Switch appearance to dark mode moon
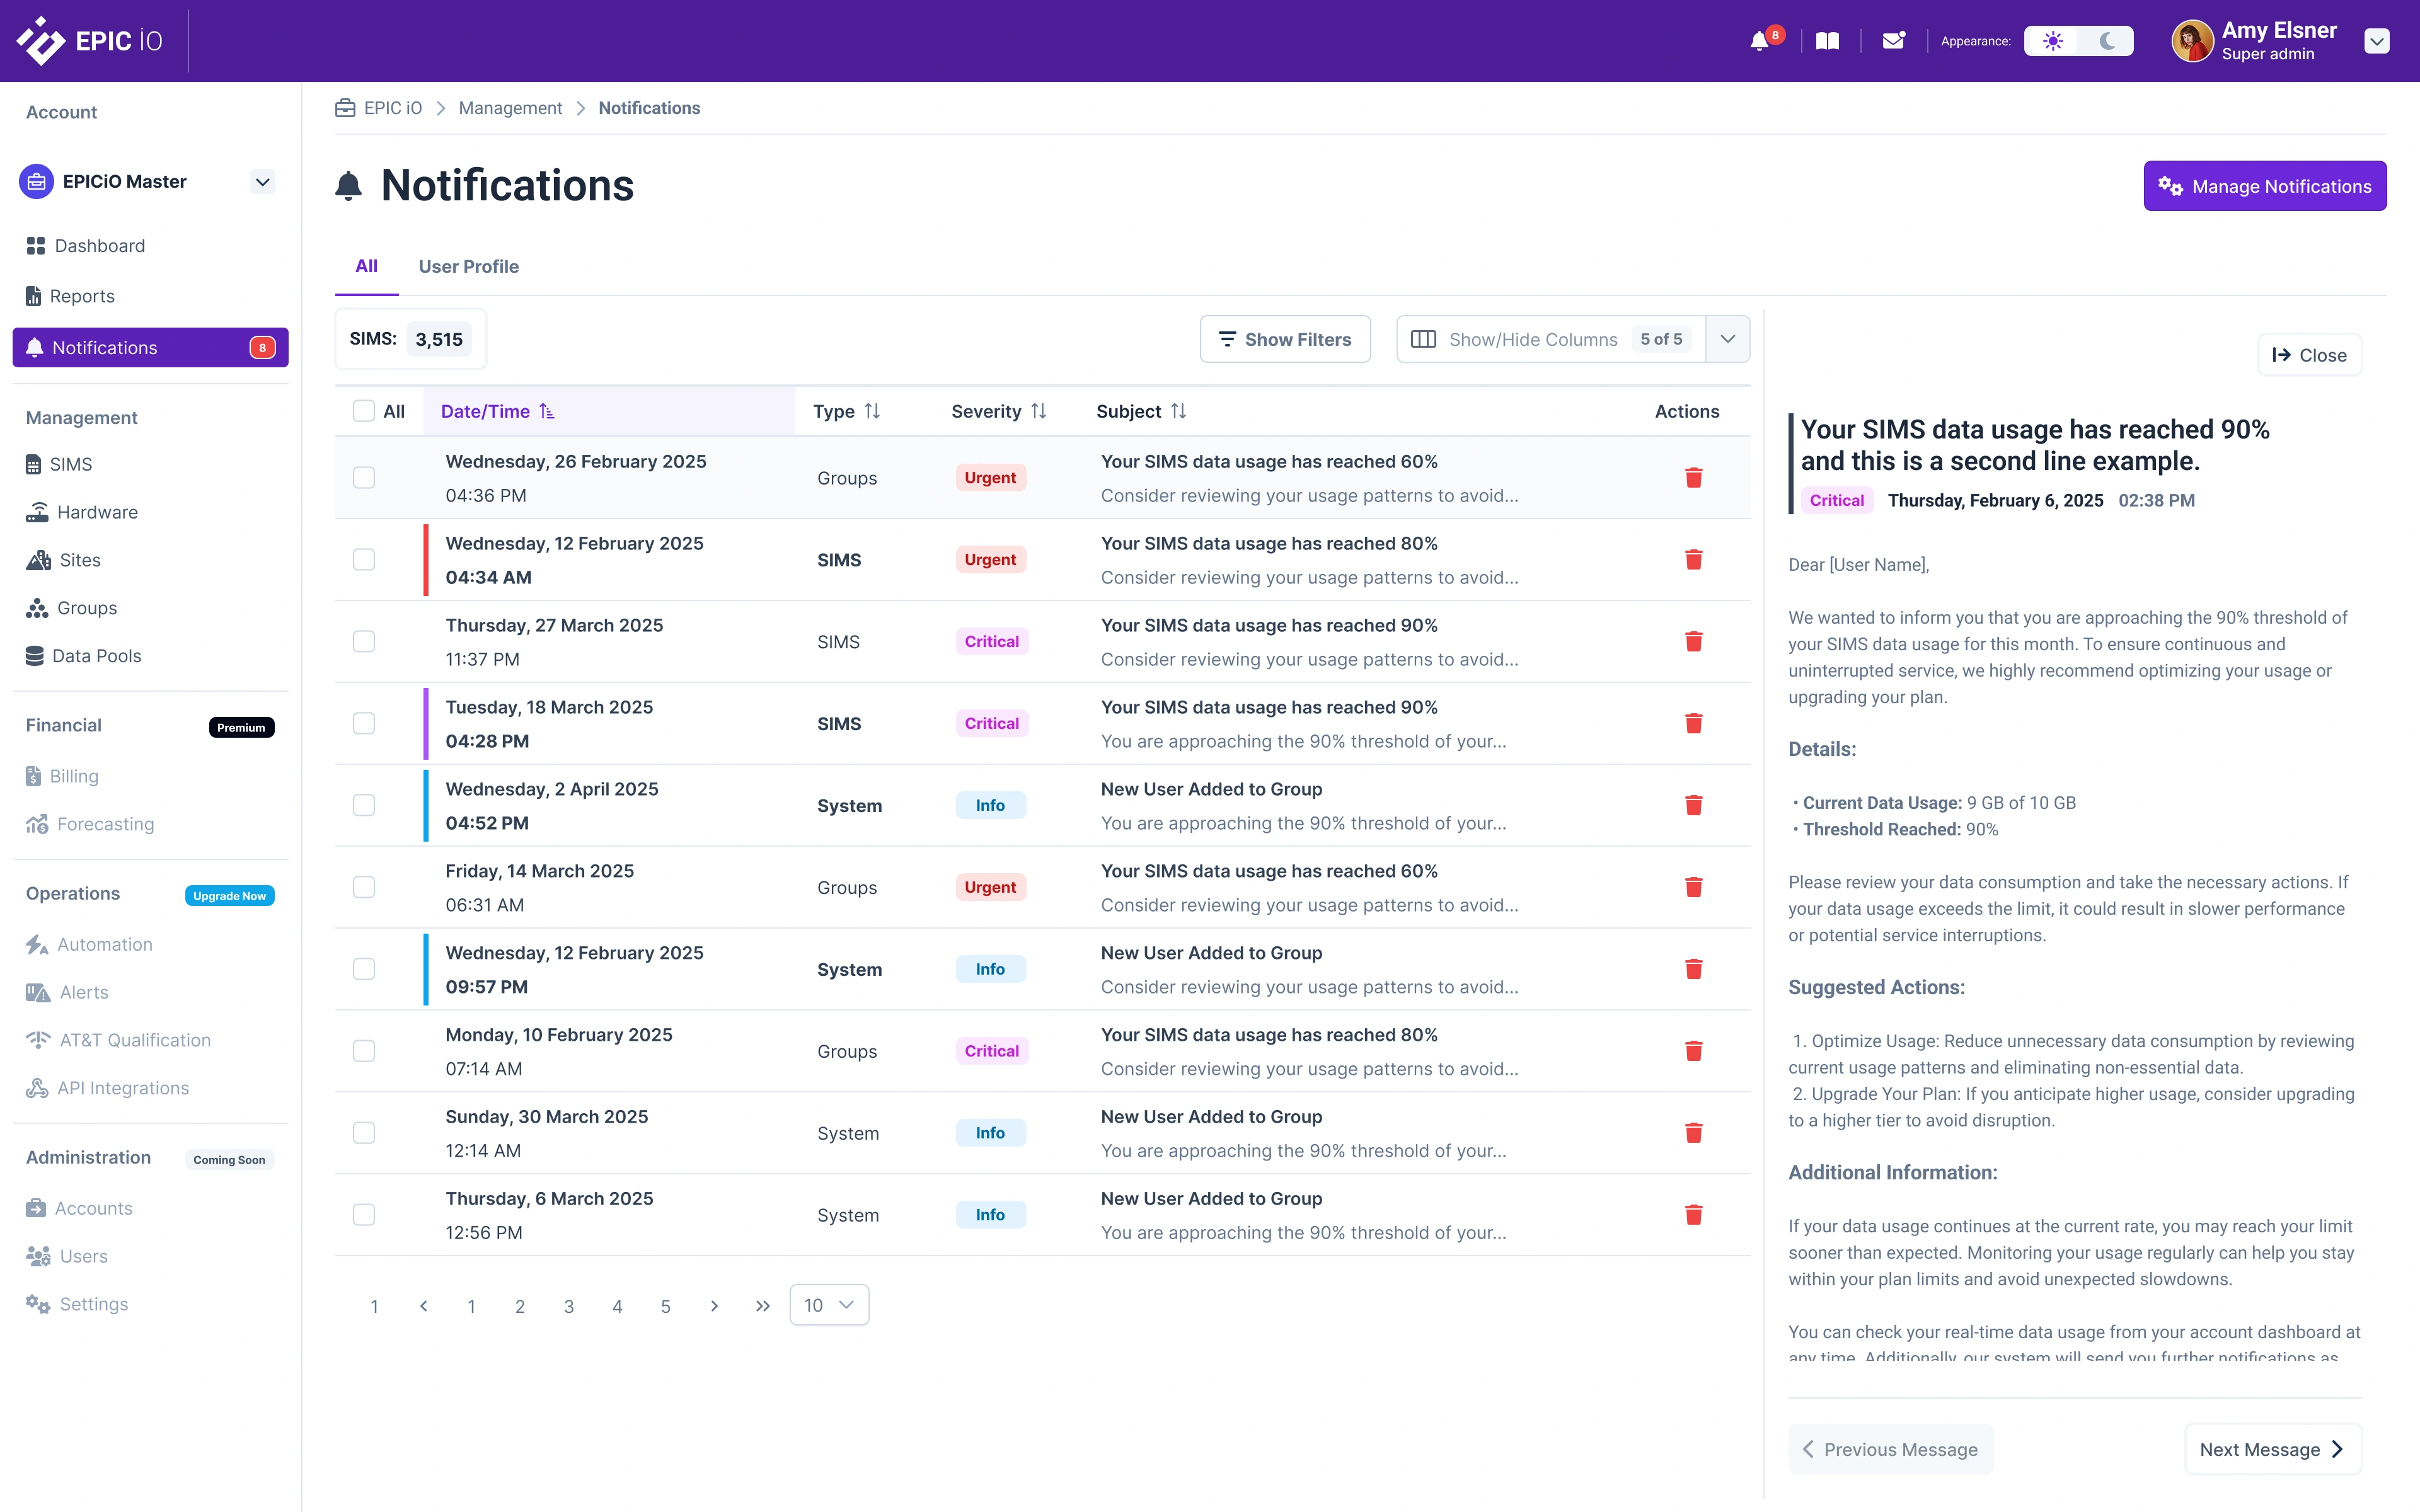The height and width of the screenshot is (1512, 2420). (x=2107, y=41)
